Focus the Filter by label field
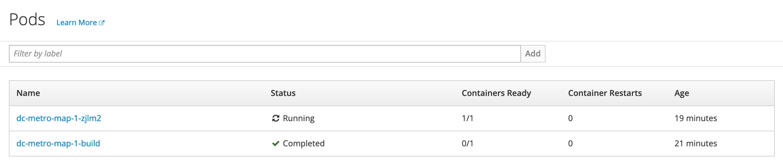Image resolution: width=783 pixels, height=164 pixels. pyautogui.click(x=265, y=54)
